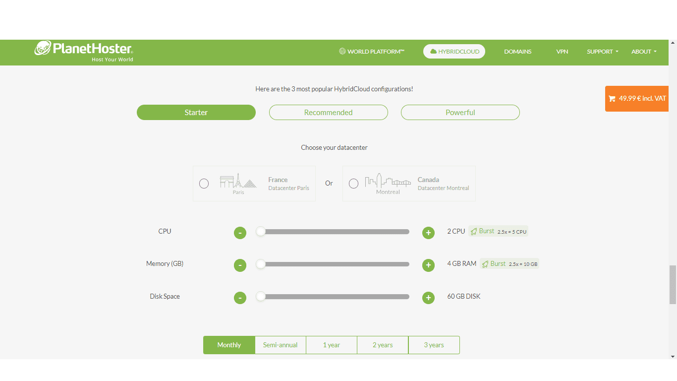Click the Memory slider handle
677x381 pixels.
(261, 264)
